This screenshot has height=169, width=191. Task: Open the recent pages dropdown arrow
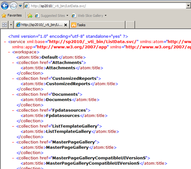pyautogui.click(x=20, y=6)
